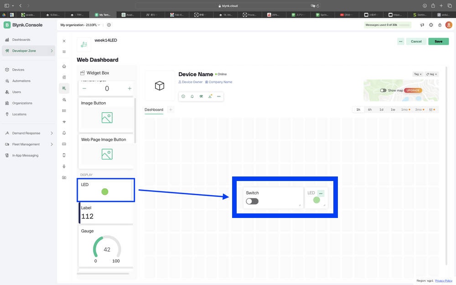Open the Home section icon in template sidebar
This screenshot has height=285, width=456.
point(64,66)
